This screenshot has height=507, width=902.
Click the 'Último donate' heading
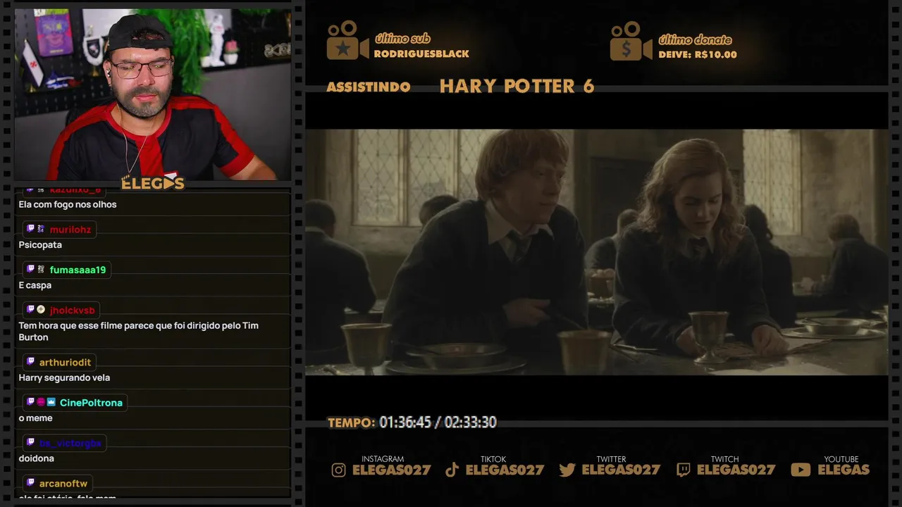(x=695, y=39)
